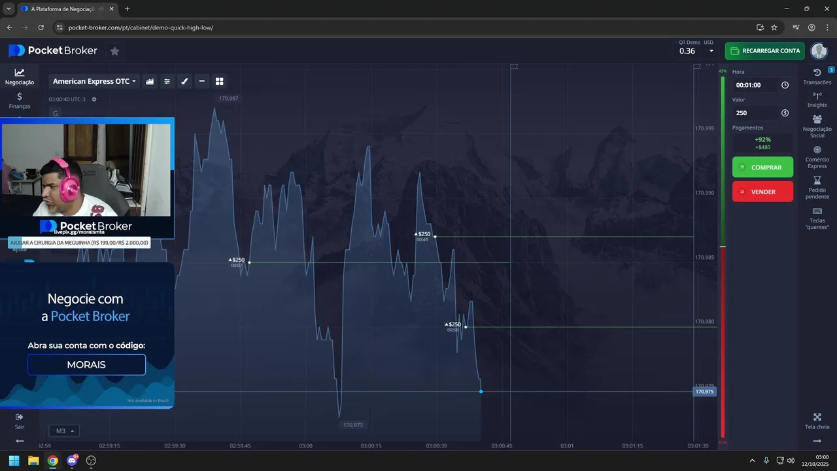Open chart indicators sliders menu
The height and width of the screenshot is (471, 837).
pyautogui.click(x=167, y=81)
